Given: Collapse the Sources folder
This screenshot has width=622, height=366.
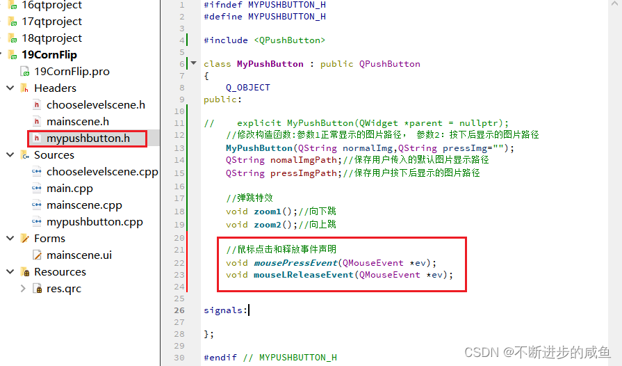Looking at the screenshot, I should 10,154.
